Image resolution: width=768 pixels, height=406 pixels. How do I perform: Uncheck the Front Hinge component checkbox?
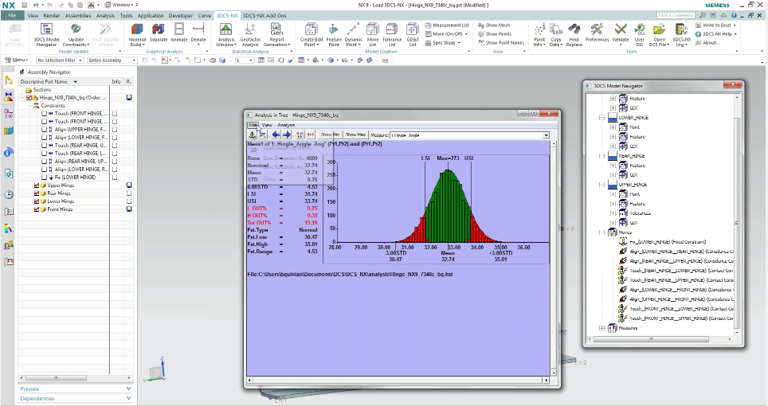point(36,209)
